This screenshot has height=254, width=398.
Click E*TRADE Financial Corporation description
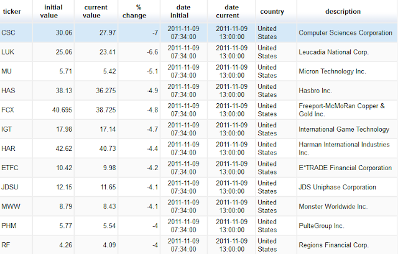point(345,168)
